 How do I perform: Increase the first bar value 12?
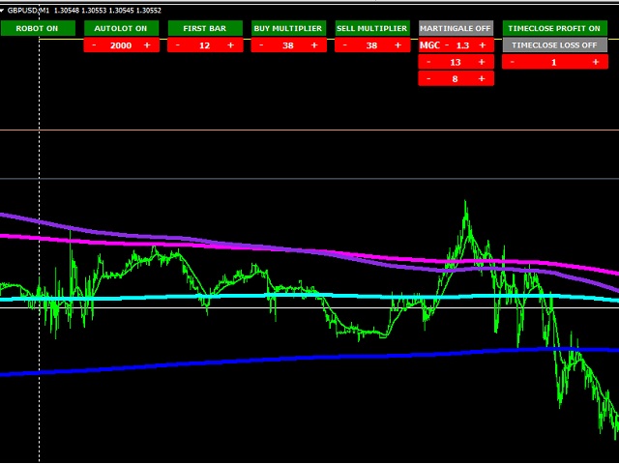coord(231,45)
